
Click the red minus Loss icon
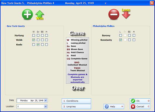114,15
